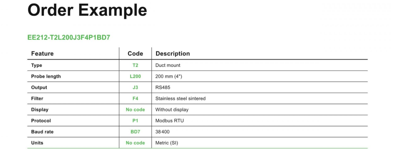
Task: Click the Without display description
Action: pyautogui.click(x=172, y=109)
